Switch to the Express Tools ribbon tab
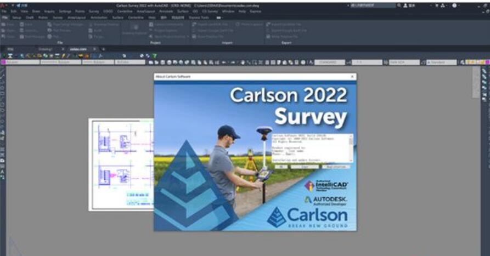Screen dimensions: 490x256 (199, 18)
